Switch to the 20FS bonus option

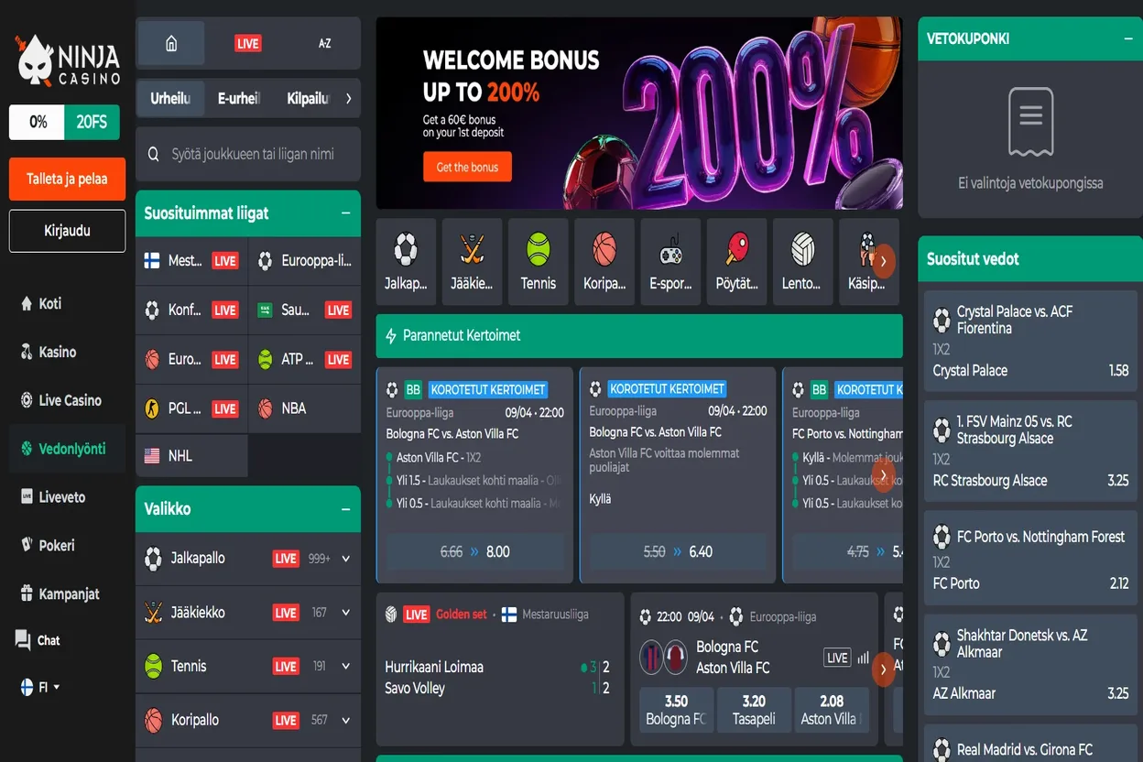92,122
